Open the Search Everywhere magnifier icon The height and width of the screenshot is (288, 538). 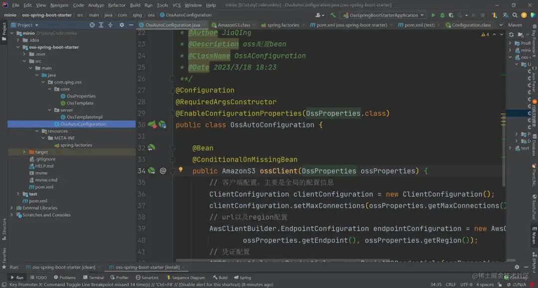(x=516, y=15)
